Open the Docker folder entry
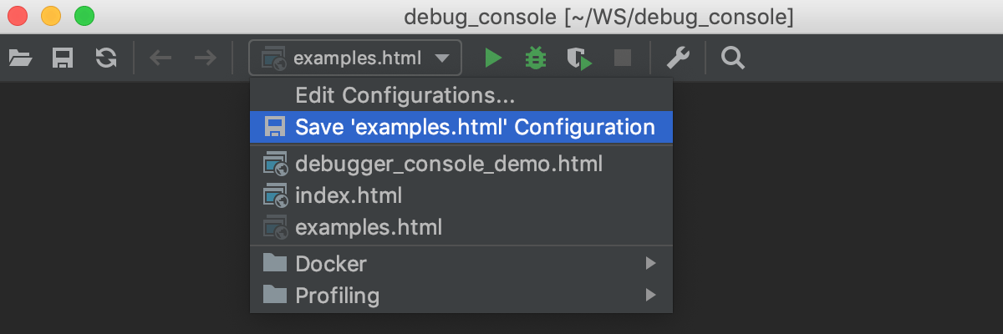Viewport: 1003px width, 334px height. [461, 264]
